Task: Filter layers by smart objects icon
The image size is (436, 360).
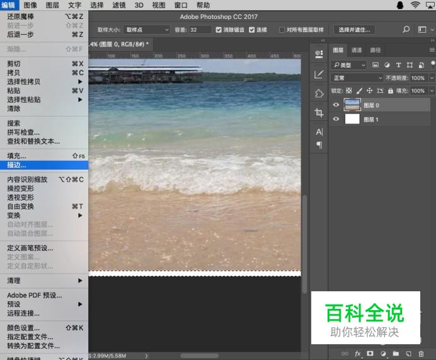Action: [422, 65]
